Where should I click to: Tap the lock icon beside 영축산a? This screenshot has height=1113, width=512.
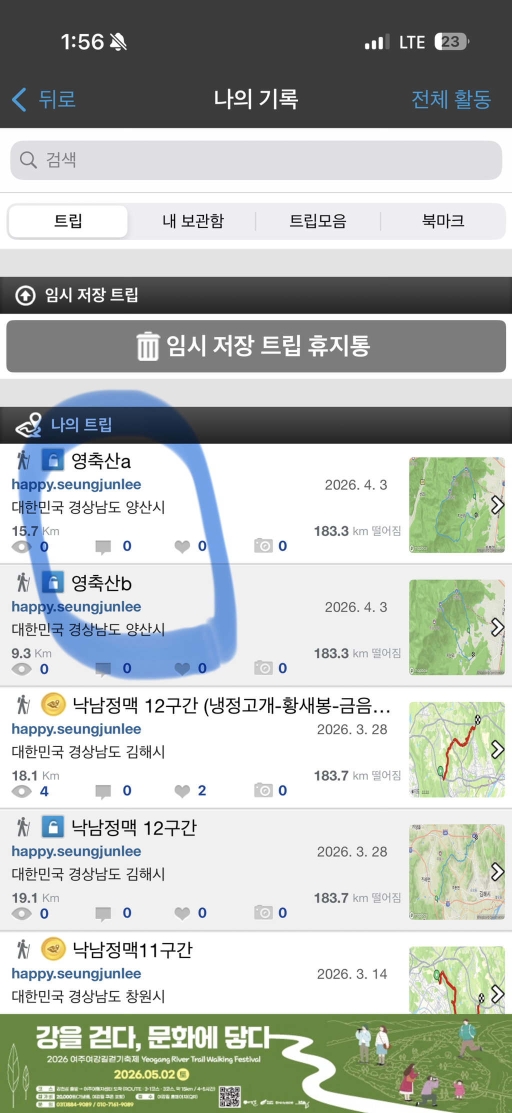click(52, 459)
